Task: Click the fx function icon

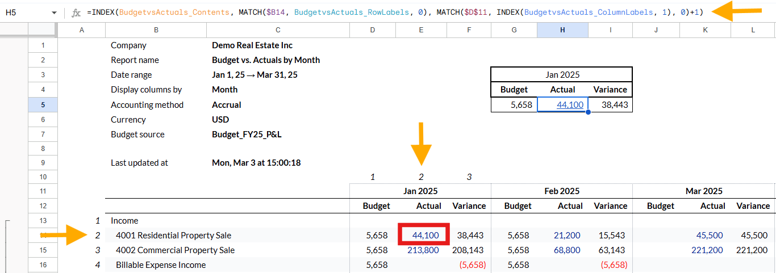Action: (76, 12)
